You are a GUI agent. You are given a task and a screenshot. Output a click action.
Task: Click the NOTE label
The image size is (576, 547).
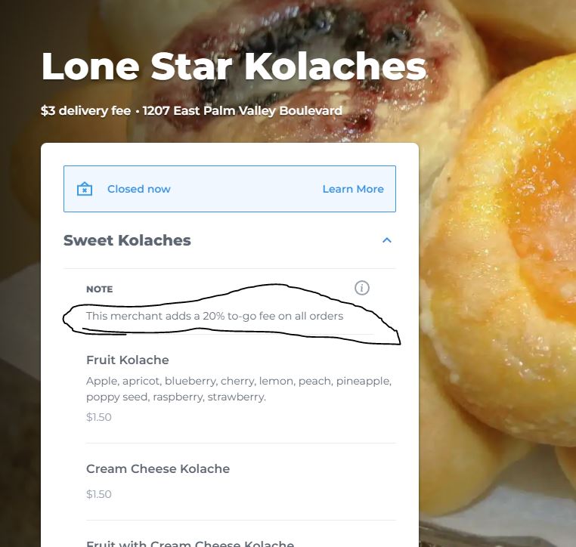[99, 289]
